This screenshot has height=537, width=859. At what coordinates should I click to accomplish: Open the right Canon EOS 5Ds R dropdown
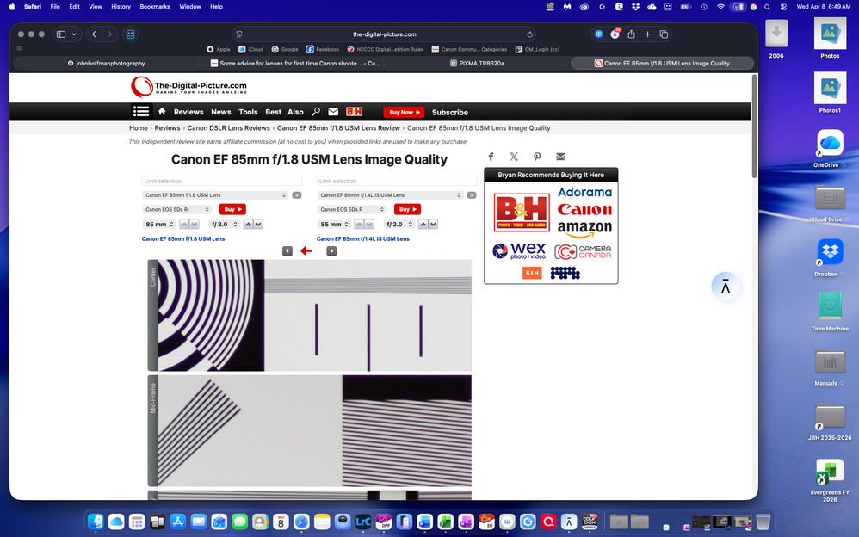coord(351,209)
